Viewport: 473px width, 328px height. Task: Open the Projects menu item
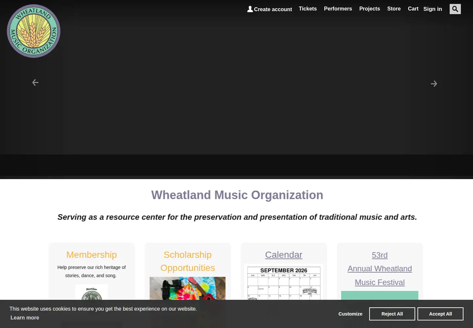point(370,9)
